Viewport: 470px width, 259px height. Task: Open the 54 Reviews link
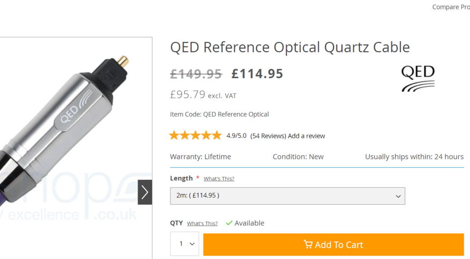(268, 136)
